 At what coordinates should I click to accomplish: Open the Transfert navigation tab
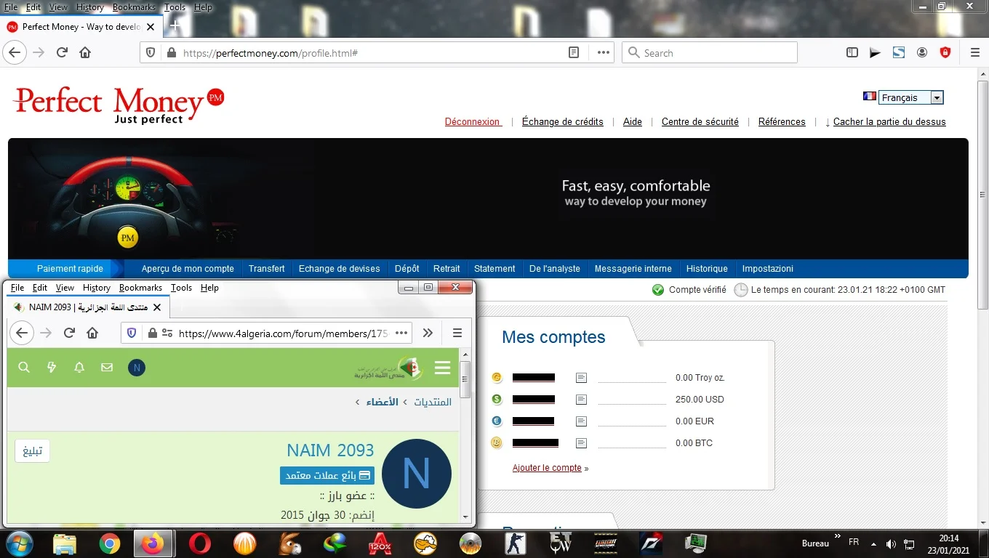coord(266,269)
